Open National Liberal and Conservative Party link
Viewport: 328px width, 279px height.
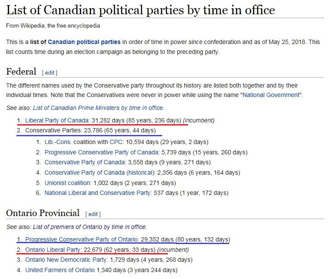pyautogui.click(x=97, y=193)
